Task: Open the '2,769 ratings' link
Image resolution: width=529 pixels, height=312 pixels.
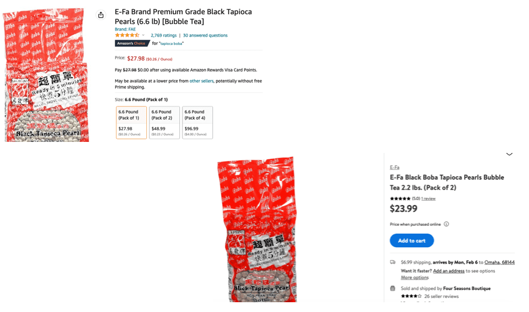Action: 163,35
